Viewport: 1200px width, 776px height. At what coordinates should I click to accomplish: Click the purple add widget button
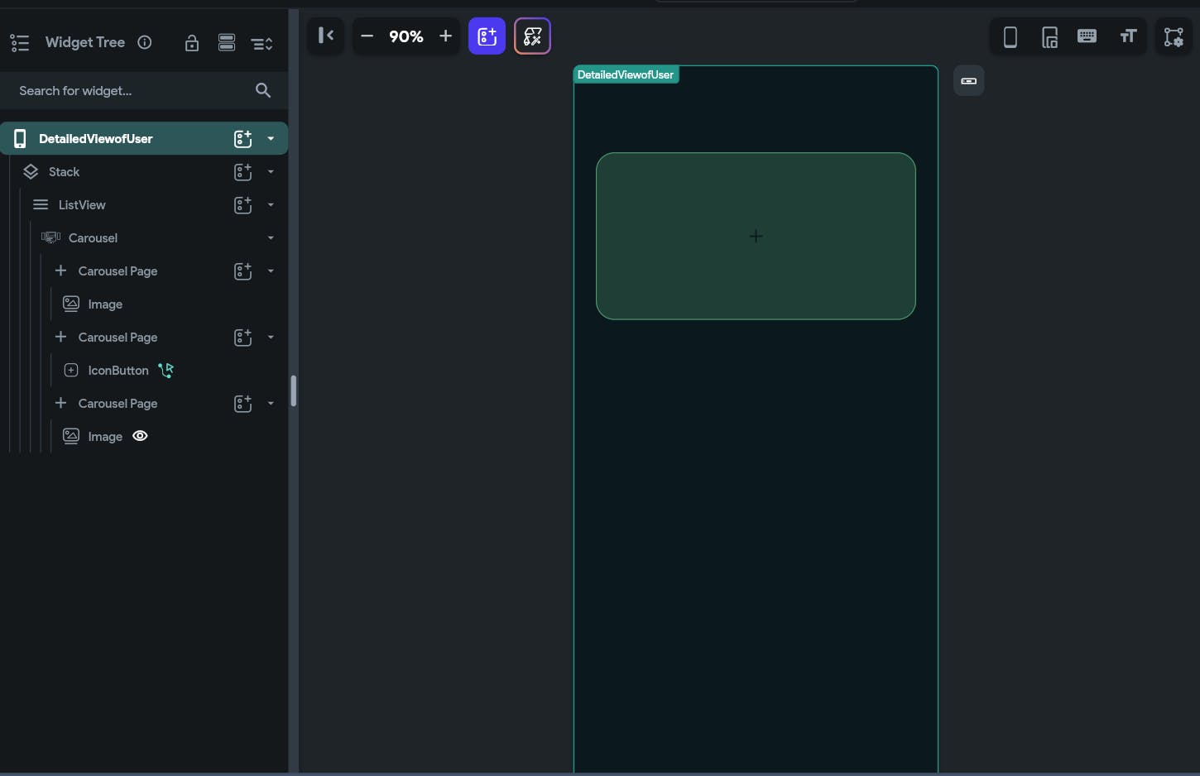(x=487, y=36)
